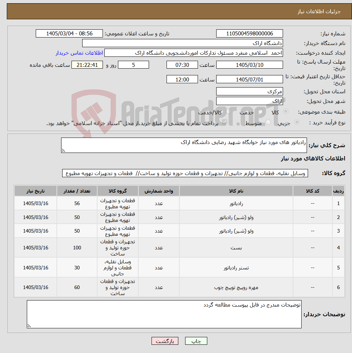Screen dimensions: 352x353
Task: Click the quantity 100 in the بست row
Action: (77, 248)
